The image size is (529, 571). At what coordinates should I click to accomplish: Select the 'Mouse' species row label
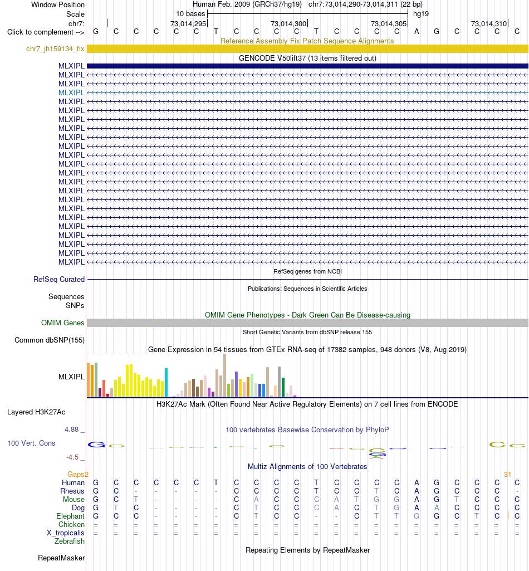coord(74,499)
